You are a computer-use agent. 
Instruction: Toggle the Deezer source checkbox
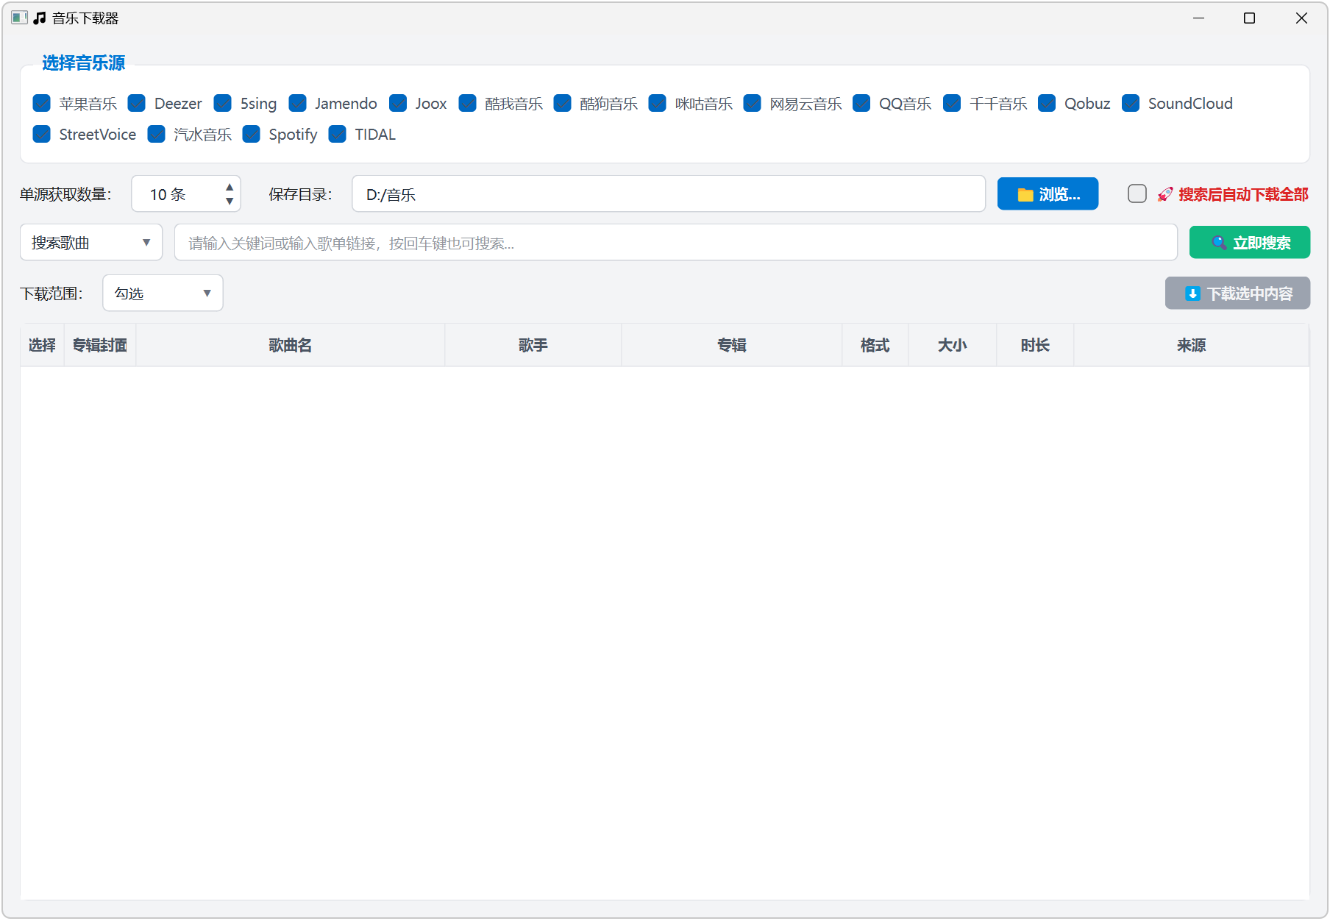pos(137,104)
